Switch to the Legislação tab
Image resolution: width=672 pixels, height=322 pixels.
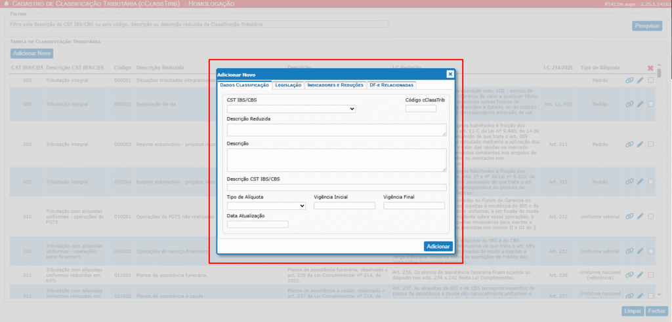tap(288, 85)
